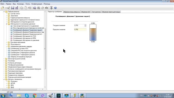Switch to Обучение фазы впрыска tab
This screenshot has height=98, width=174.
tap(72, 12)
